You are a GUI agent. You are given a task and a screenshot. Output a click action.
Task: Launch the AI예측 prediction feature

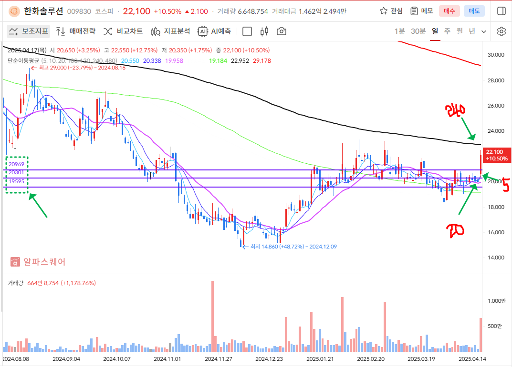pos(214,31)
